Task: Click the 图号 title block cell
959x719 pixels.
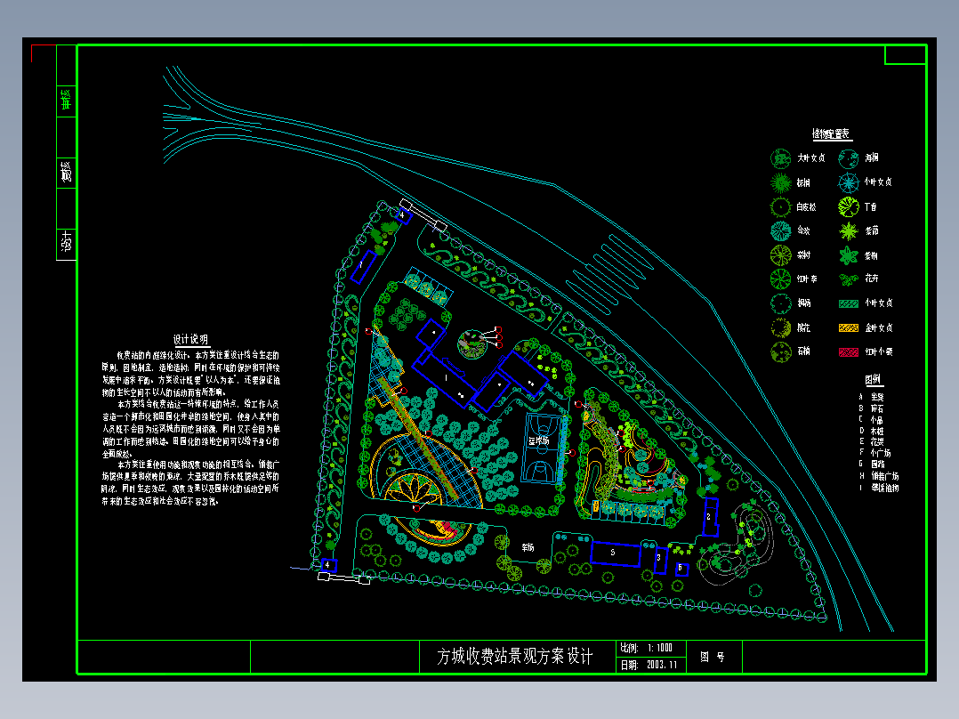Action: pos(713,657)
